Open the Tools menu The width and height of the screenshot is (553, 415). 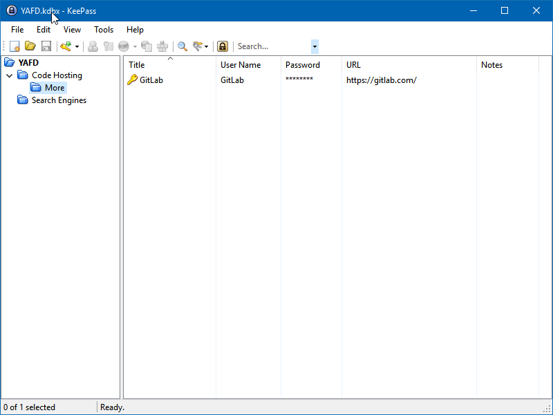pos(104,30)
